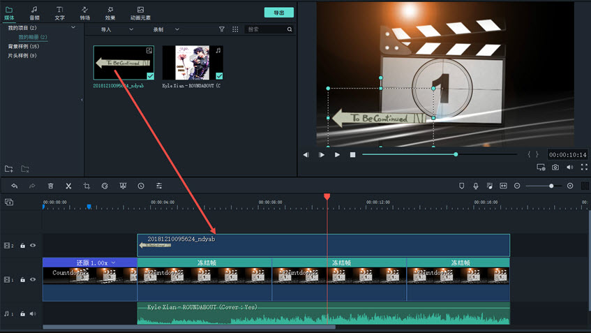This screenshot has height=333, width=591.
Task: Open the voiceover microphone recorder
Action: click(476, 186)
